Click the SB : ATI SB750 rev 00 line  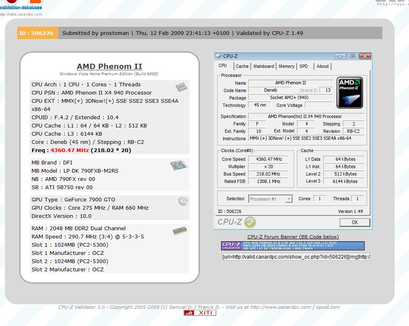(62, 187)
